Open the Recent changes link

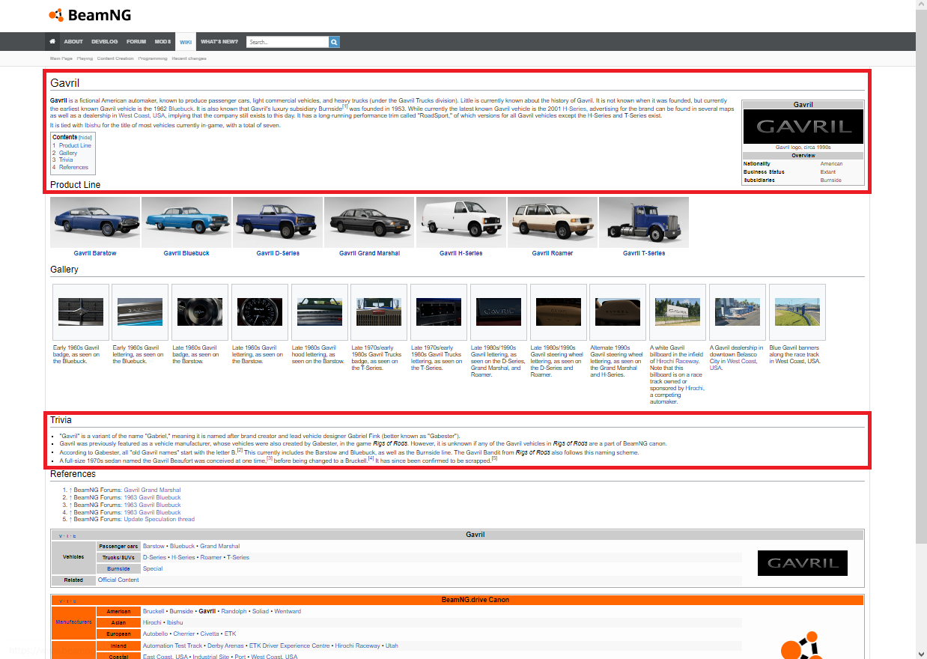tap(189, 58)
